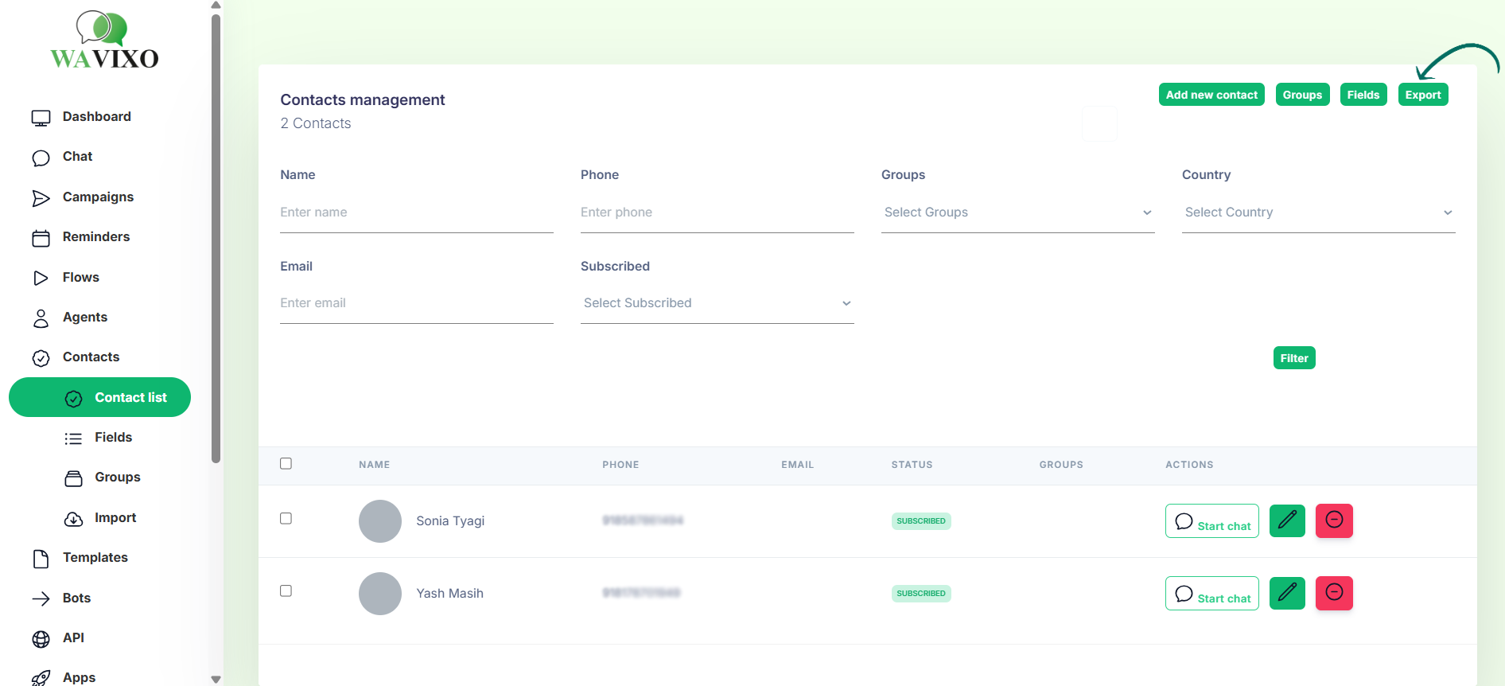Check the box for Yash Masih
Screen dimensions: 1505x686
286,591
